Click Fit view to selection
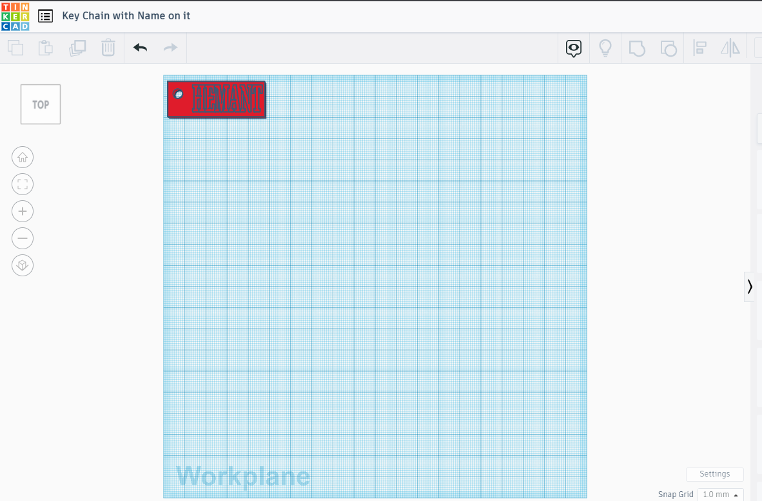This screenshot has width=762, height=501. pyautogui.click(x=23, y=184)
